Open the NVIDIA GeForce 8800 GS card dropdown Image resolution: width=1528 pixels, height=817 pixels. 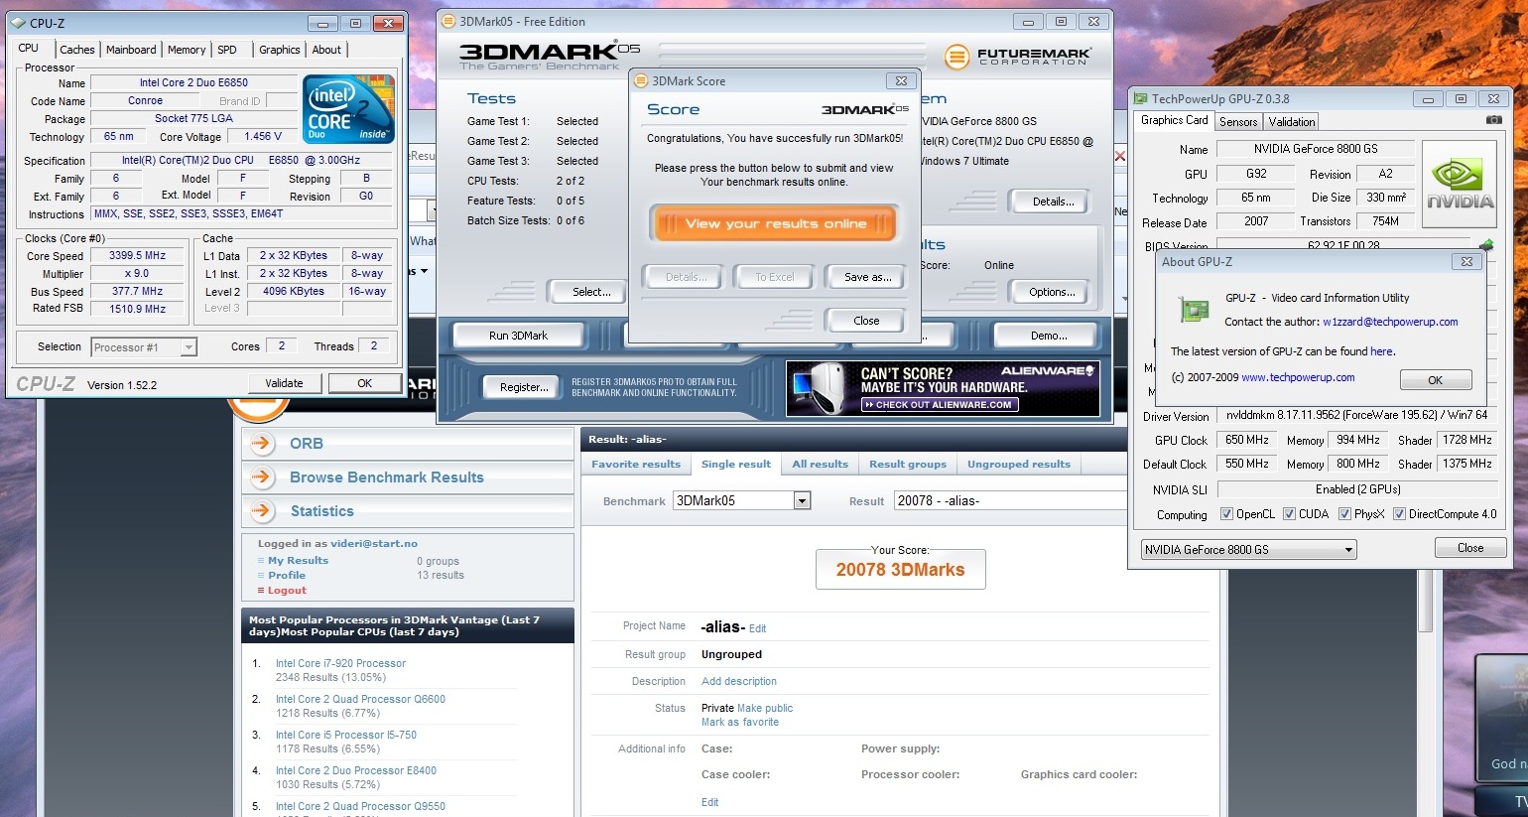click(x=1248, y=550)
